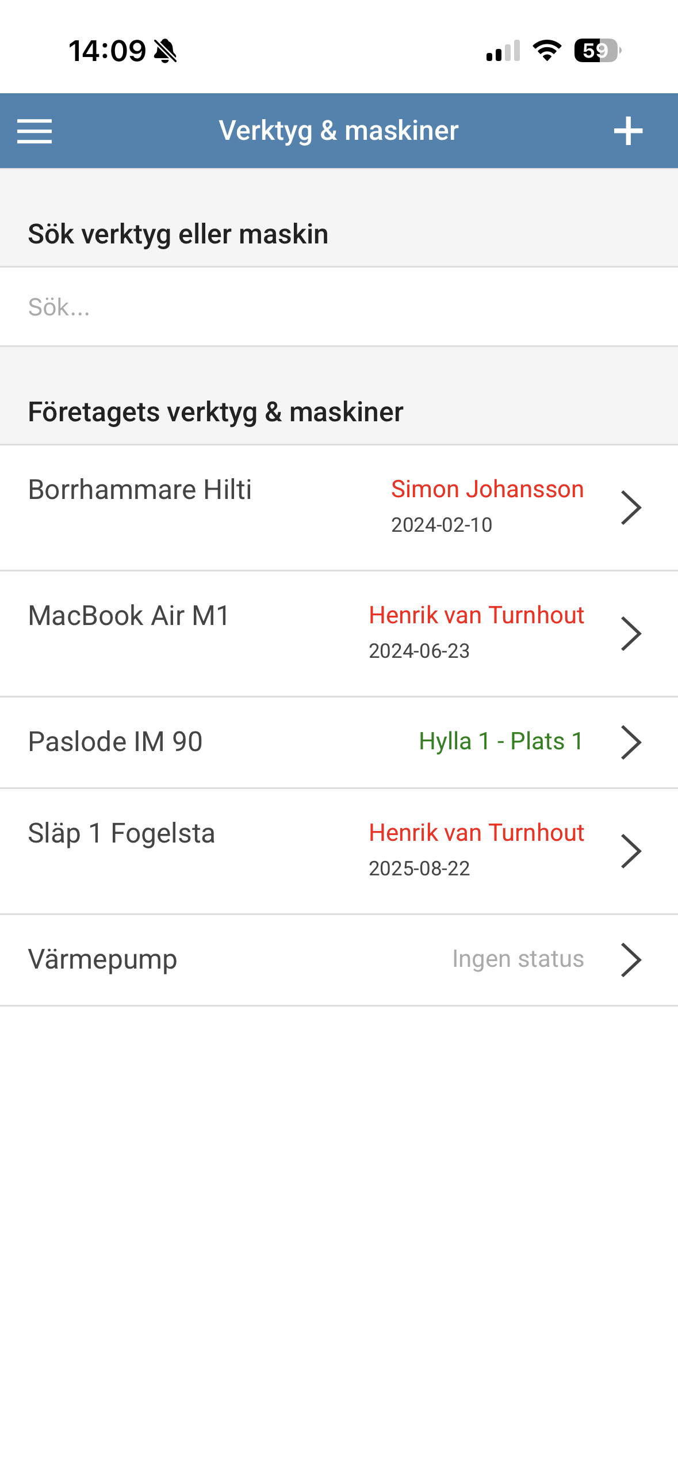Open the hamburger menu
Viewport: 678px width, 1471px height.
(35, 131)
